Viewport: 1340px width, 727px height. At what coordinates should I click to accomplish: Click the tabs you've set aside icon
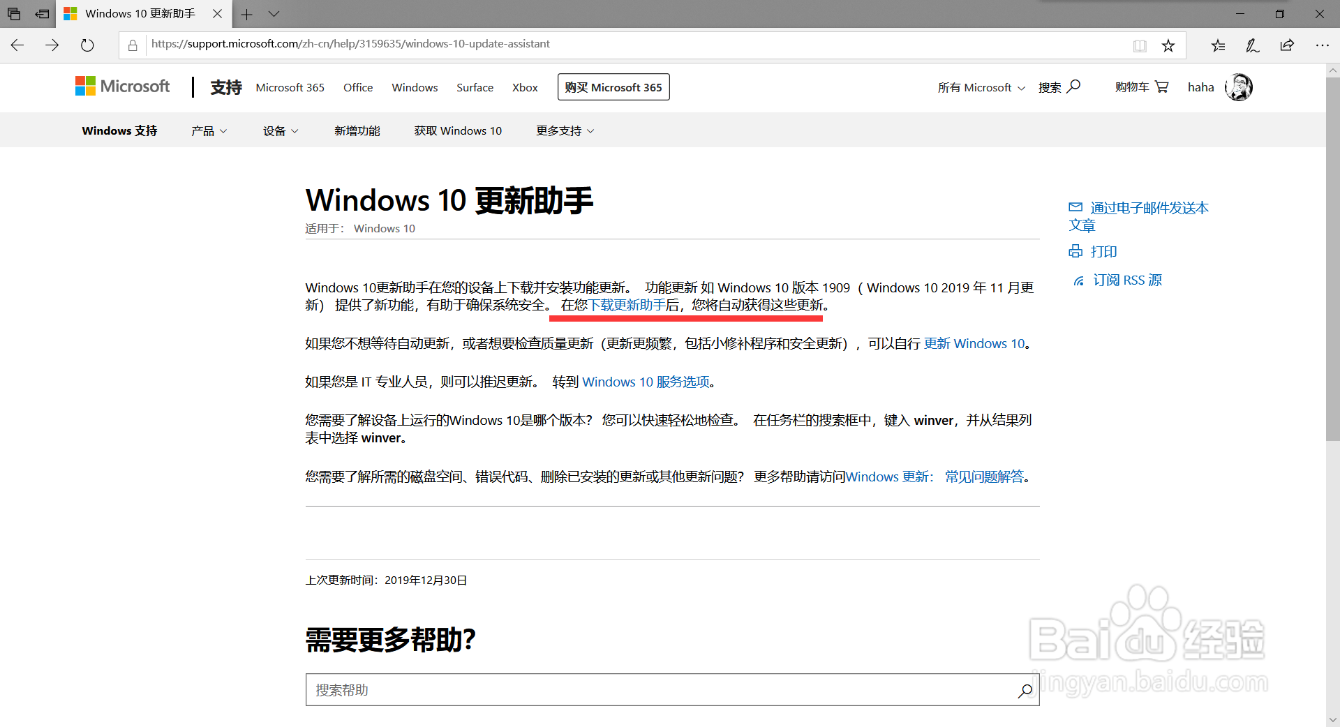(14, 14)
